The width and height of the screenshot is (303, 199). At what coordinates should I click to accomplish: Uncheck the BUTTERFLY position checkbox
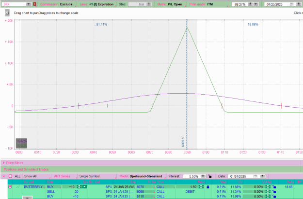pos(10,186)
